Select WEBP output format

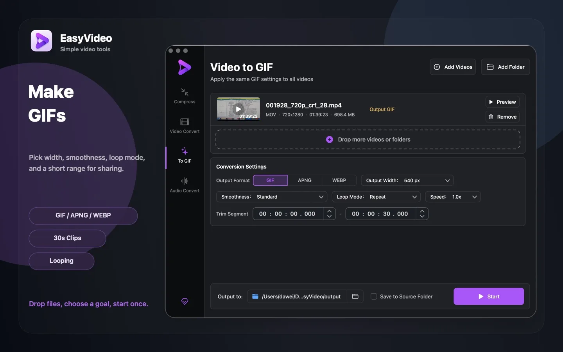point(339,180)
